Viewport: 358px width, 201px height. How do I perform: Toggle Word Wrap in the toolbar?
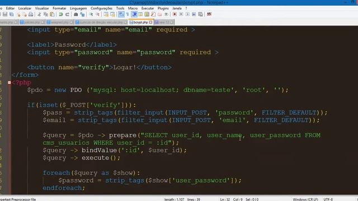121,14
